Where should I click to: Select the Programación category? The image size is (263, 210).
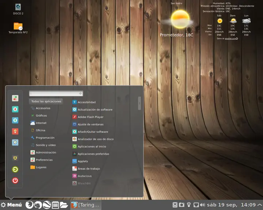tap(43, 138)
